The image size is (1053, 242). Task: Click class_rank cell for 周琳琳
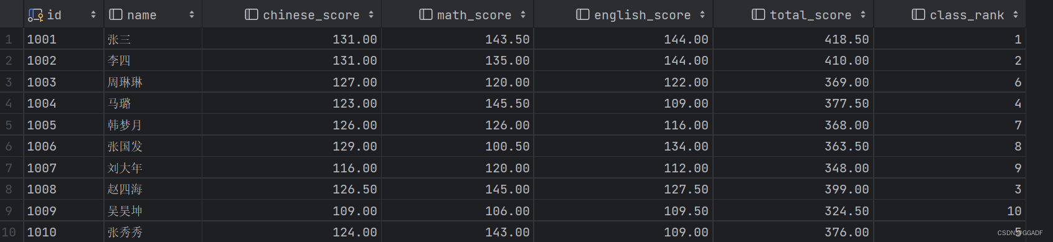tap(950, 82)
